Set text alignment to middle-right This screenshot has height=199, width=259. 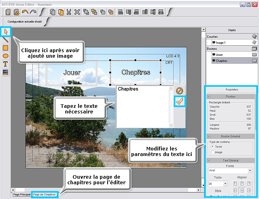[x=249, y=190]
